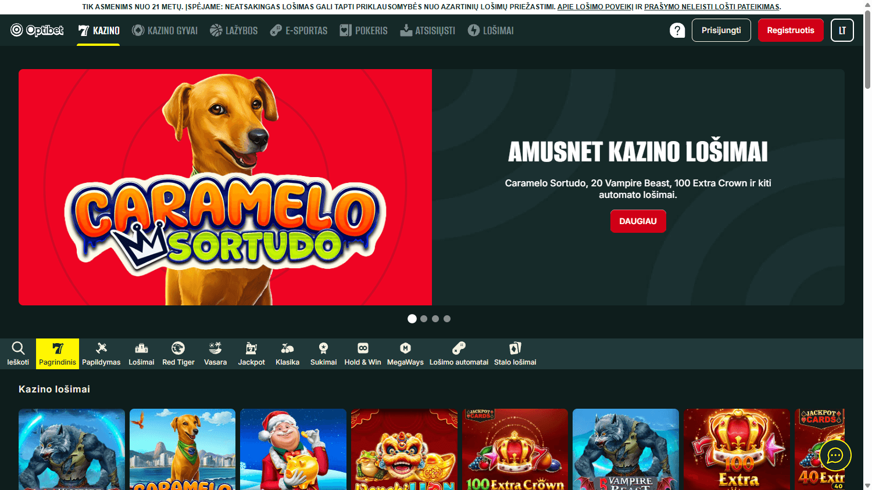
Task: Click the Caramelo Sortudo banner image
Action: tap(226, 188)
